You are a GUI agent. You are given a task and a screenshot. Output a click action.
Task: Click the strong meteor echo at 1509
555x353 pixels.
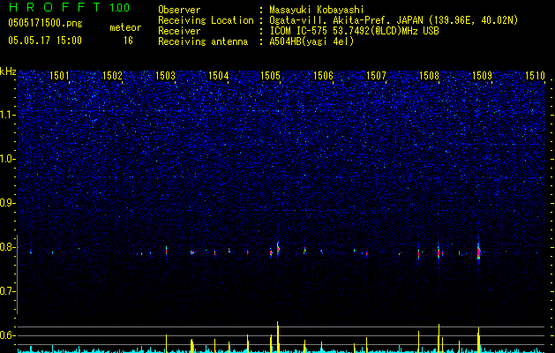pyautogui.click(x=478, y=252)
